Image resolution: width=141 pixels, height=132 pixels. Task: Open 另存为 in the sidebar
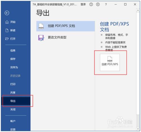[x=14, y=67]
